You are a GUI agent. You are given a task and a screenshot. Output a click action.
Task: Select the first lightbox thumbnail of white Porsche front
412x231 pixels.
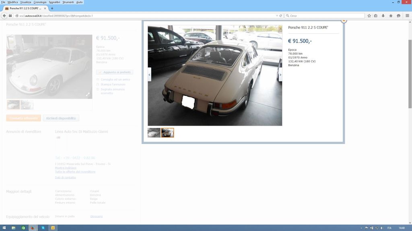pyautogui.click(x=154, y=133)
